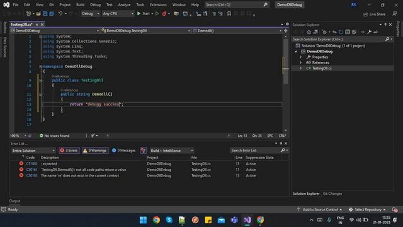
Task: Collapse the DemoDllDebug project node
Action: tap(295, 52)
